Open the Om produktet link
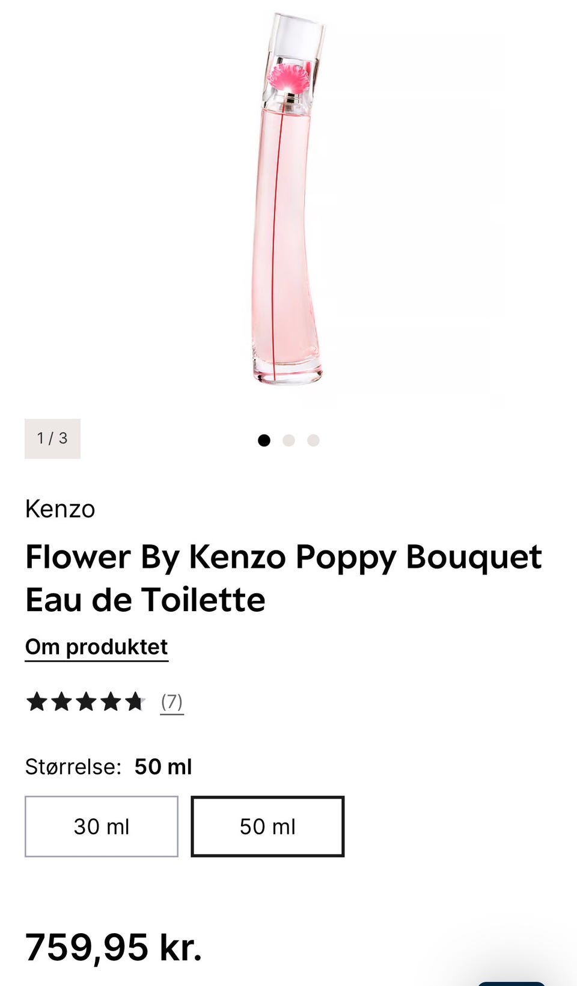 coord(96,647)
